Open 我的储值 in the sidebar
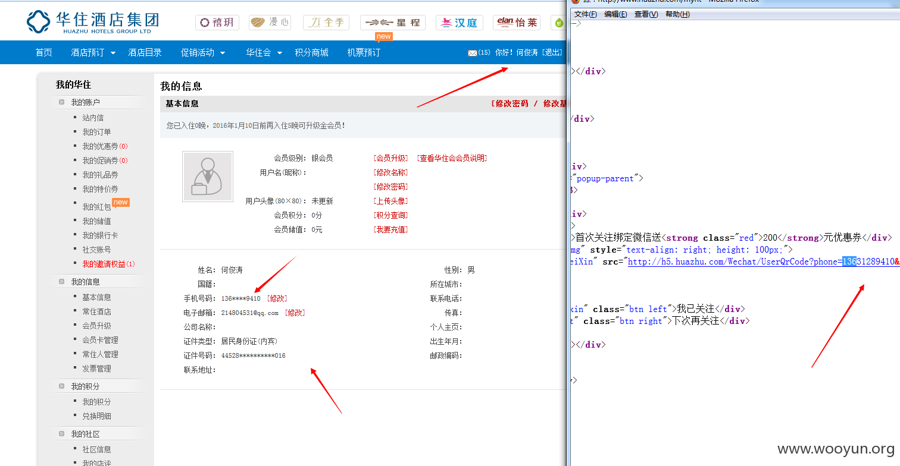The height and width of the screenshot is (466, 900). tap(96, 221)
